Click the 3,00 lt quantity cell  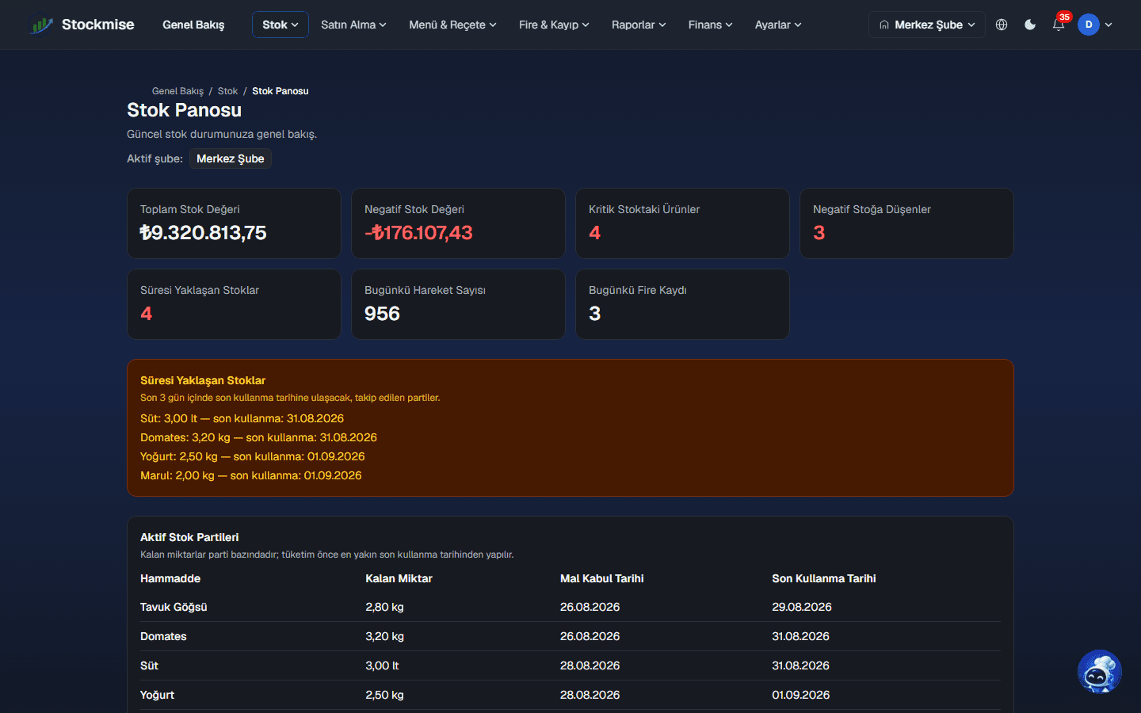click(x=382, y=665)
